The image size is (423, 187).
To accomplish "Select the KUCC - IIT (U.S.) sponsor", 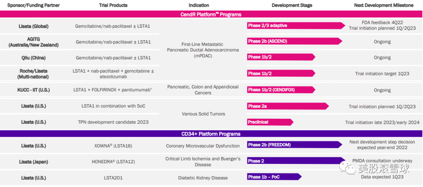I will click(x=33, y=90).
